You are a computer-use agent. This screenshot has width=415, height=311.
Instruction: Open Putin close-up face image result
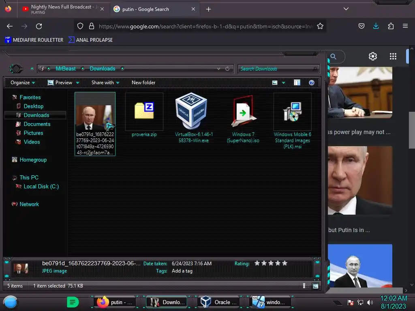360,180
